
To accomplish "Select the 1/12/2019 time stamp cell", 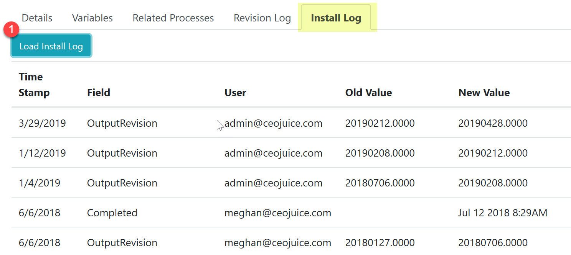I will click(x=42, y=153).
